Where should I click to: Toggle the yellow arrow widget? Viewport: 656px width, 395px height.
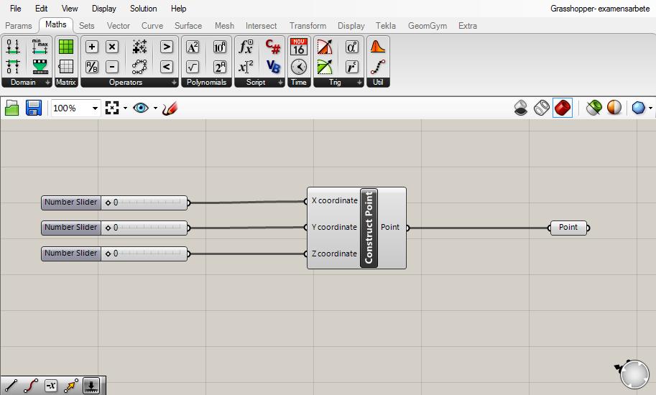(70, 386)
